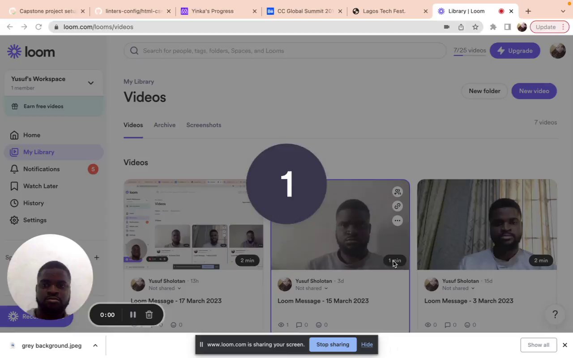Bookmark this page with star icon

tap(475, 27)
